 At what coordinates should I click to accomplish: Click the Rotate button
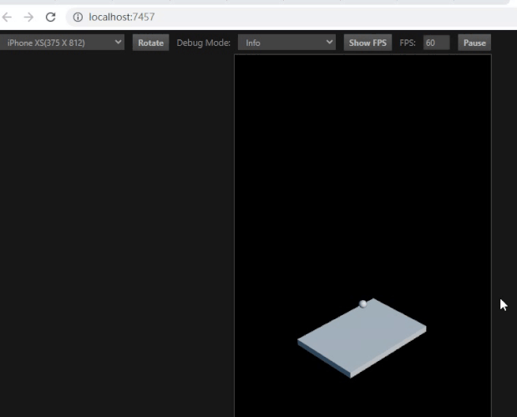pos(150,43)
